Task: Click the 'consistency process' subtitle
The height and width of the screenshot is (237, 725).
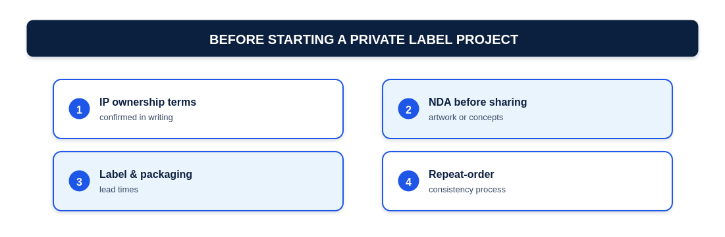Action: 467,190
